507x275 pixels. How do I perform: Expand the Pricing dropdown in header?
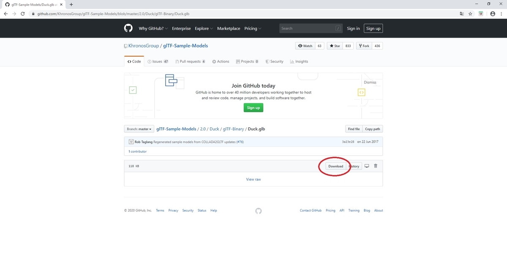coord(253,28)
